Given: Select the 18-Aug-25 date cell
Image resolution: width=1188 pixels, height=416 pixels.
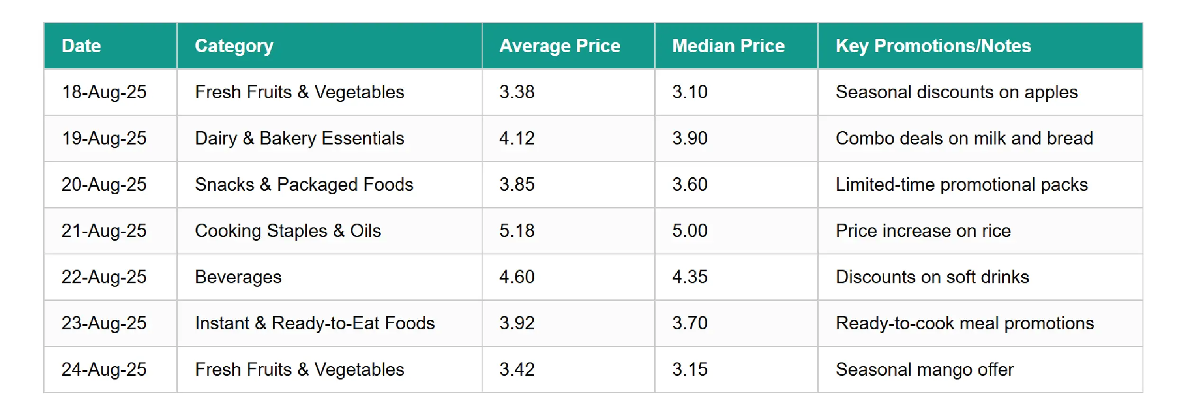Looking at the screenshot, I should click(104, 92).
